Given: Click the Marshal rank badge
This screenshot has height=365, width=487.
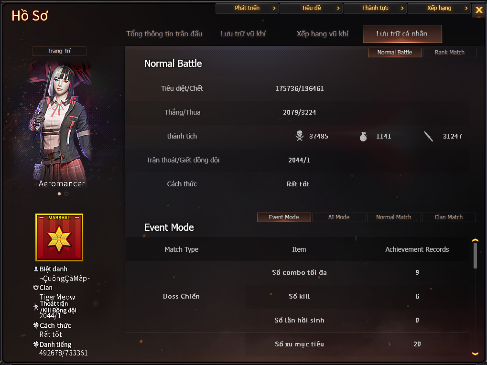Looking at the screenshot, I should point(59,237).
